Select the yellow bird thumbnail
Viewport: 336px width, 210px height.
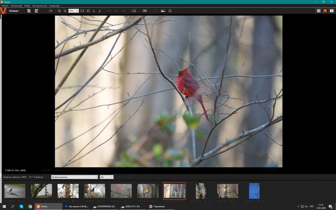pyautogui.click(x=148, y=191)
